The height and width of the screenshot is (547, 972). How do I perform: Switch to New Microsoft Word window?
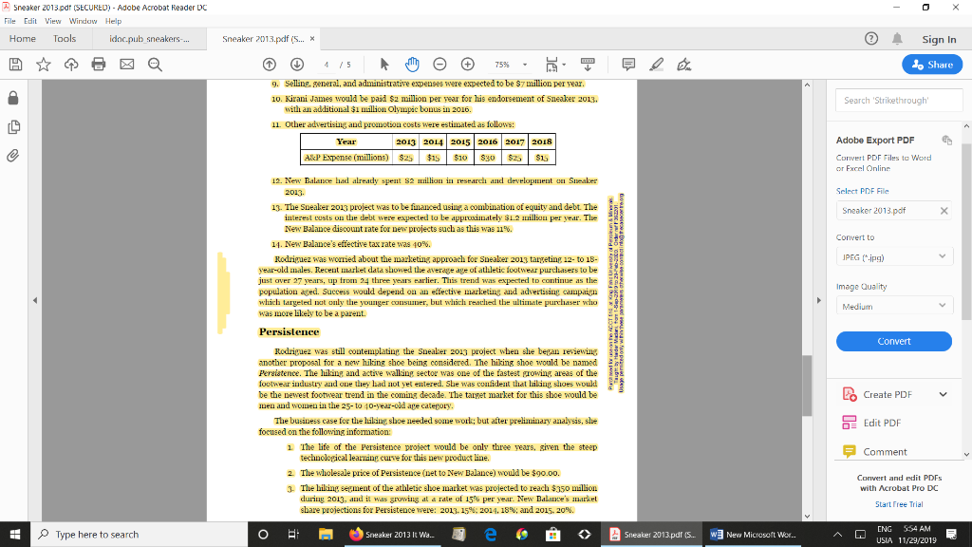[x=754, y=534]
